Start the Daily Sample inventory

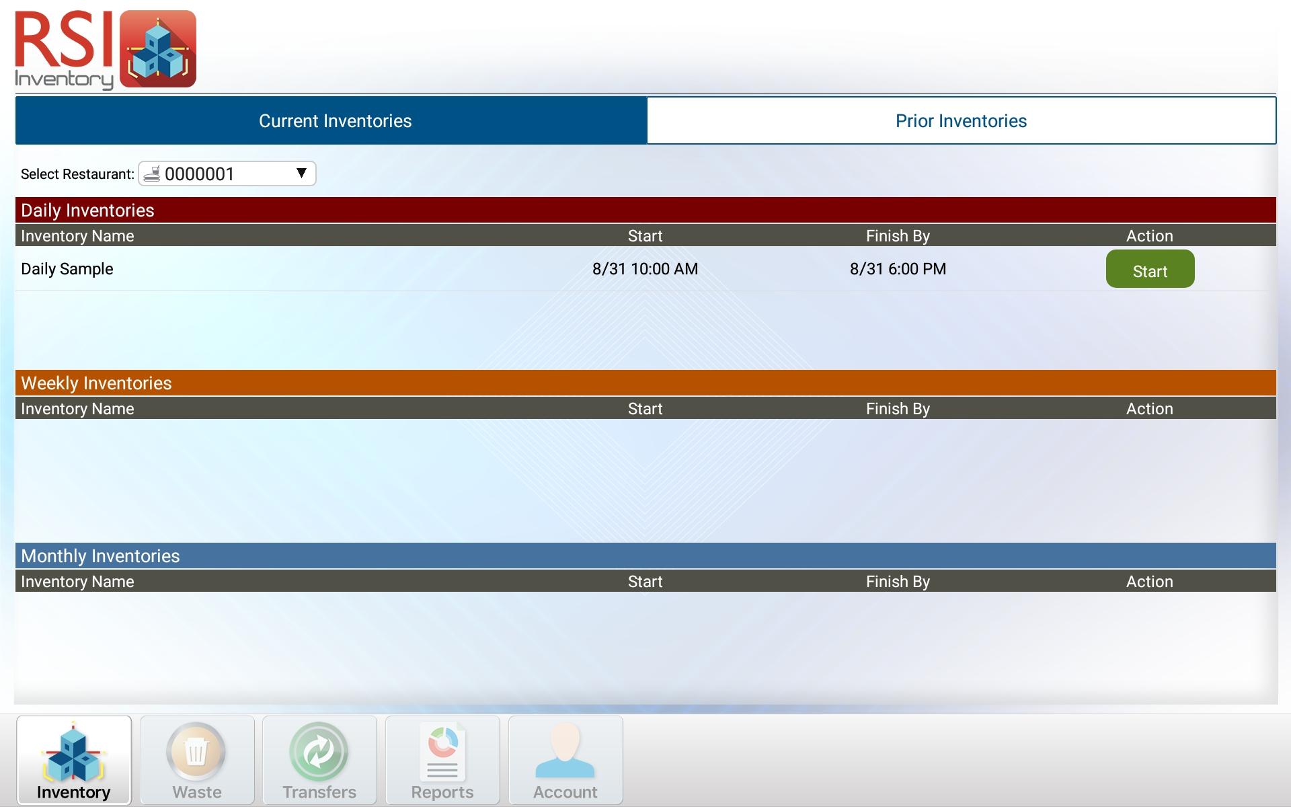(1150, 269)
